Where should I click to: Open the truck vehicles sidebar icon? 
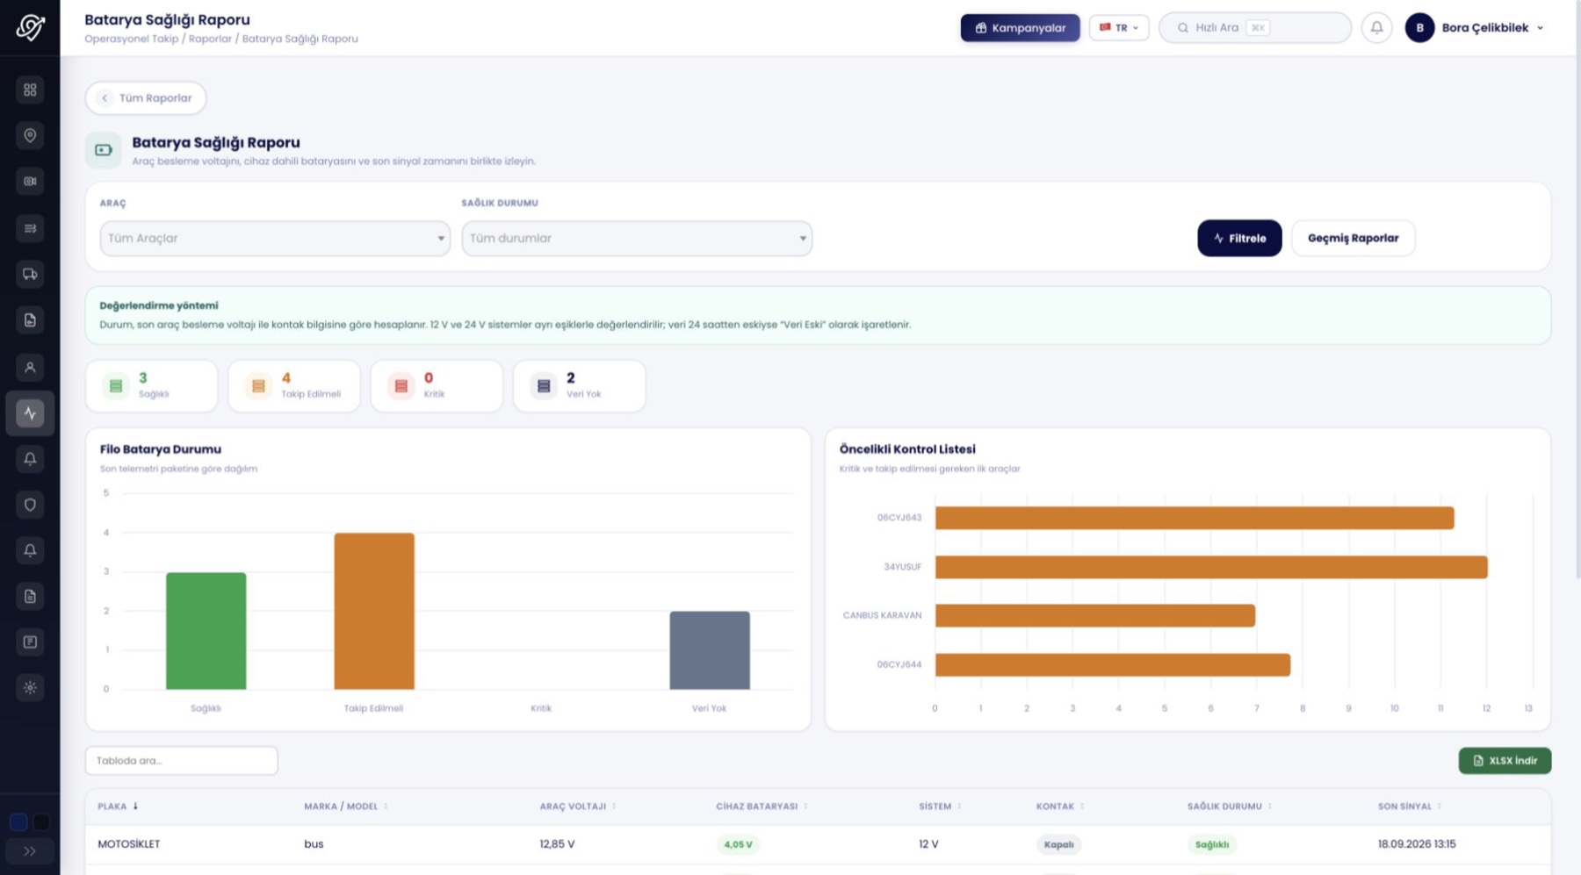30,274
